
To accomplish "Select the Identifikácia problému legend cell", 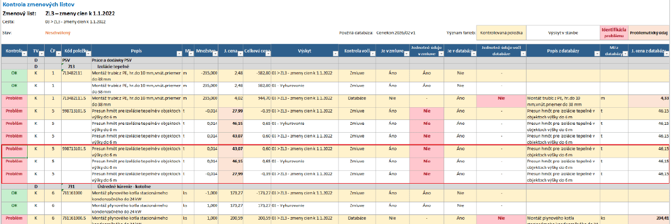I will 614,33.
